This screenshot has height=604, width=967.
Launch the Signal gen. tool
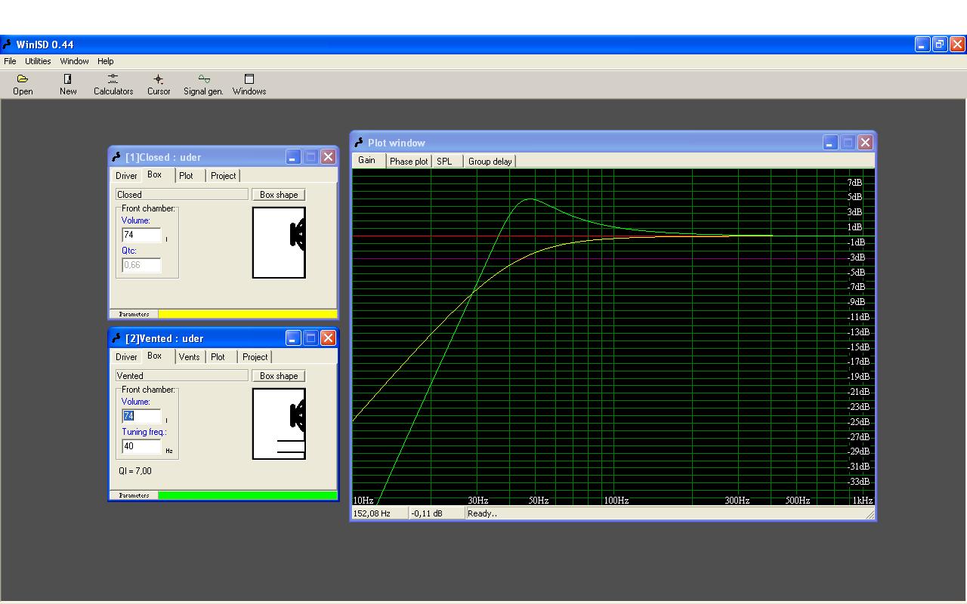click(x=203, y=84)
